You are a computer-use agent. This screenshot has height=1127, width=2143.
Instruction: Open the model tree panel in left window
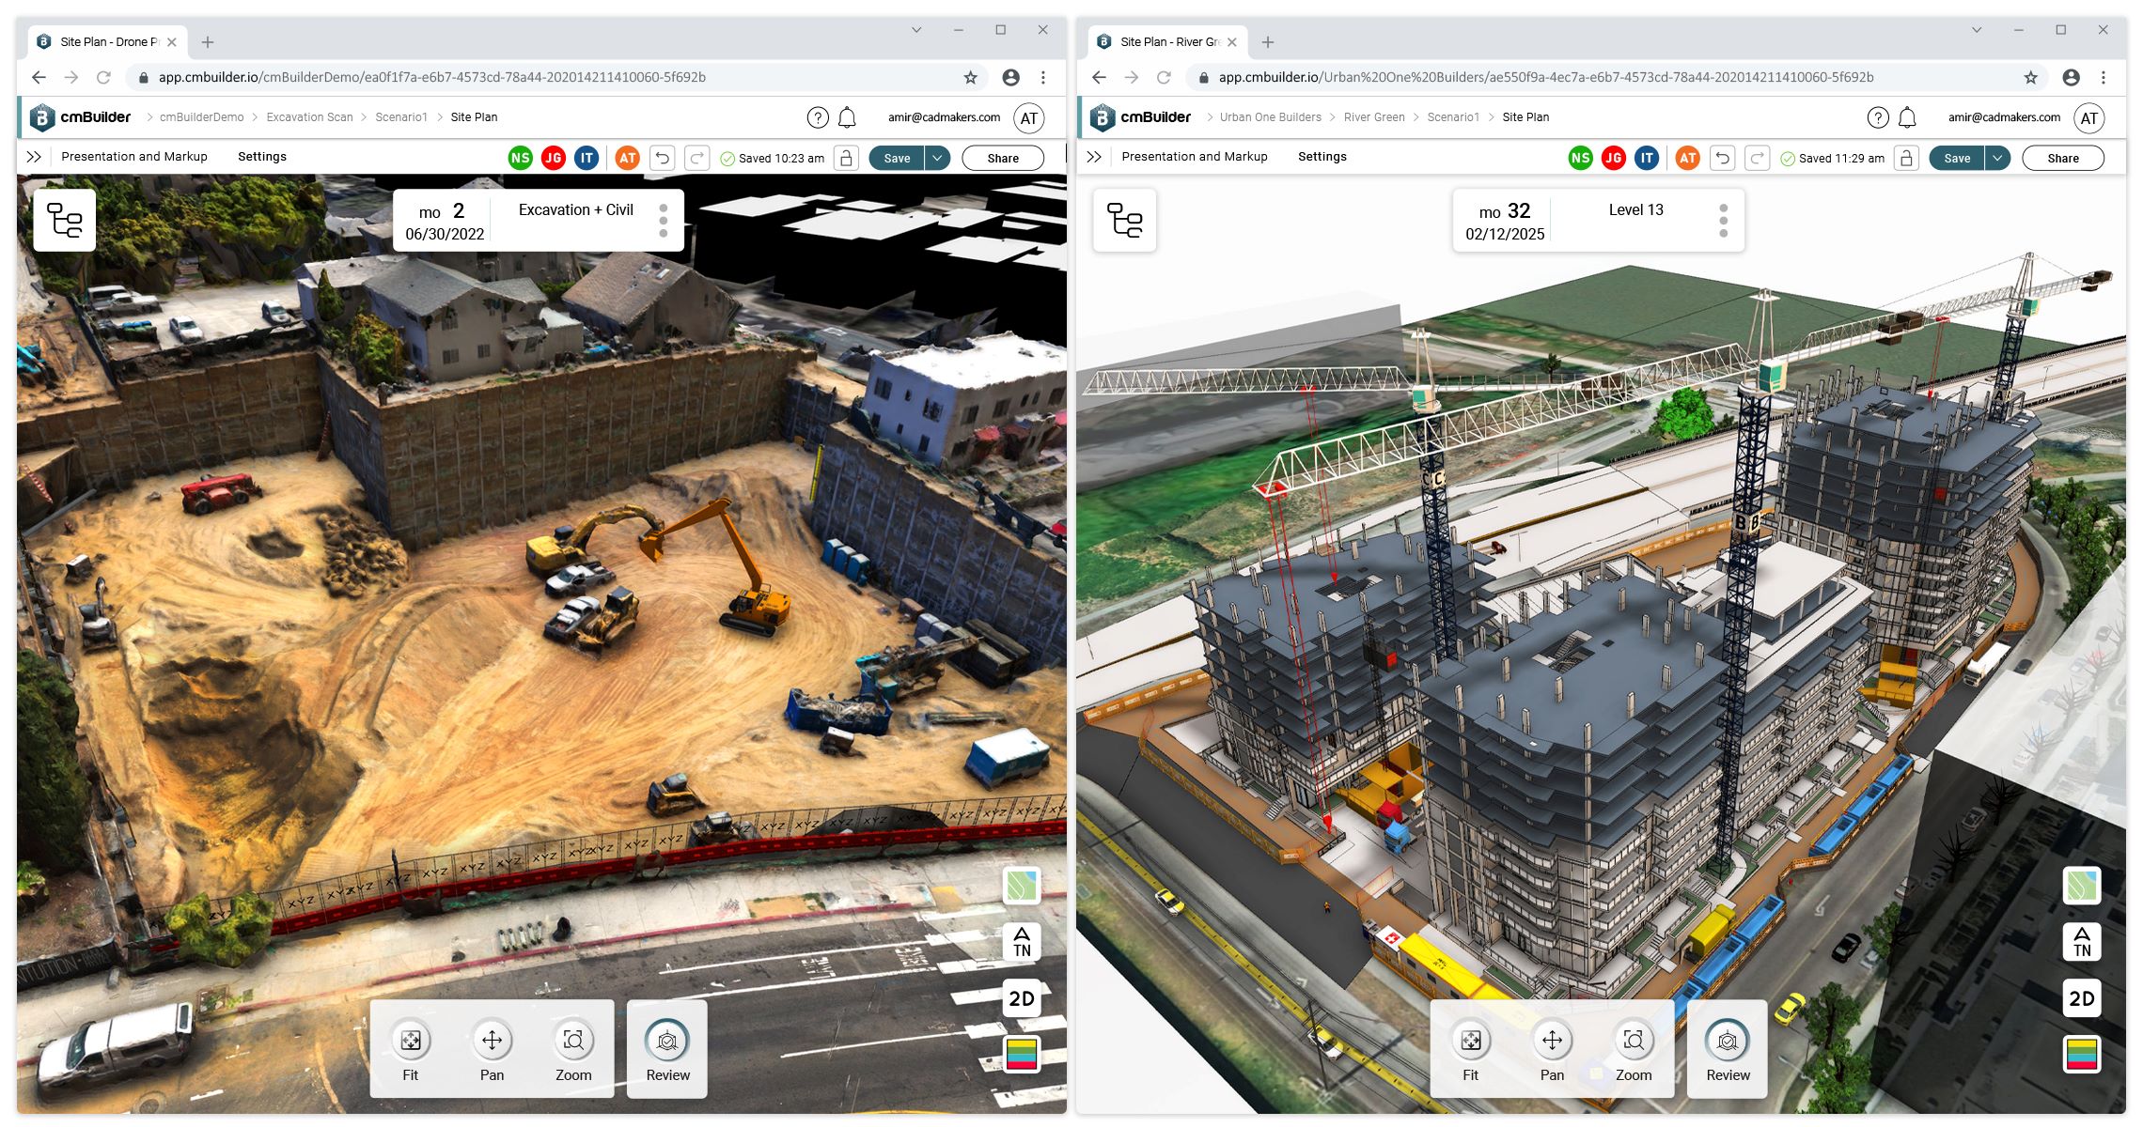tap(64, 220)
